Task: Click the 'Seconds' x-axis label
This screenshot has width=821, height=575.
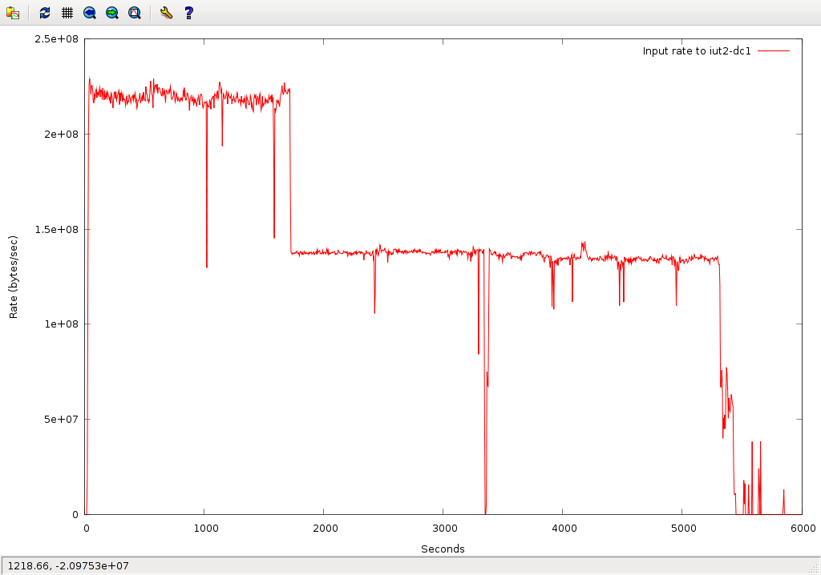Action: (x=443, y=549)
